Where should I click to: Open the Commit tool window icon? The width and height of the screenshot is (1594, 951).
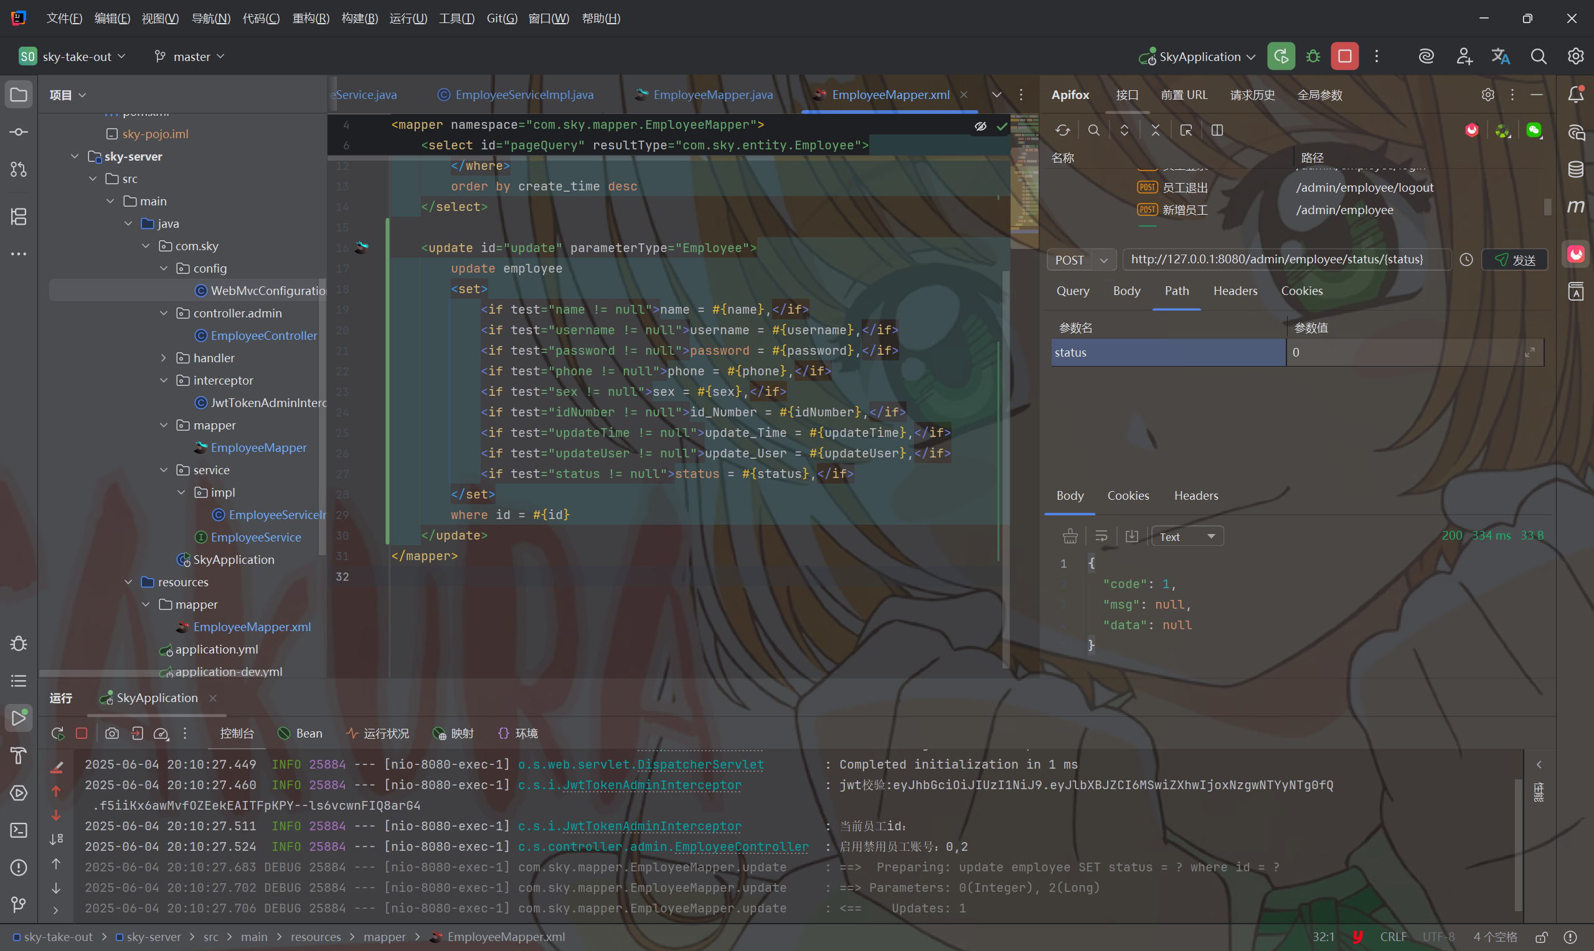(x=19, y=132)
